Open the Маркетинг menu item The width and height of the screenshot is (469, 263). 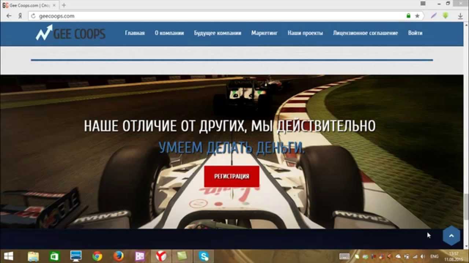265,33
